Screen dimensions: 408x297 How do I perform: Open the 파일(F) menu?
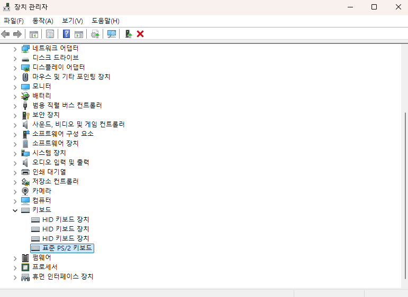(14, 21)
